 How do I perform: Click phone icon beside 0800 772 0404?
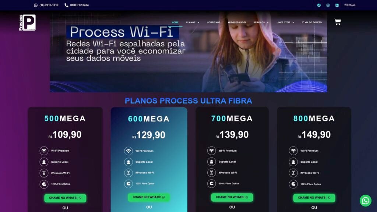click(x=66, y=5)
